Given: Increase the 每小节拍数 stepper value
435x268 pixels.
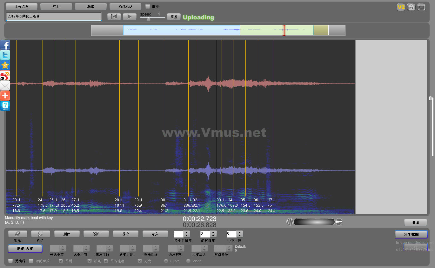Looking at the screenshot, I should point(187,232).
